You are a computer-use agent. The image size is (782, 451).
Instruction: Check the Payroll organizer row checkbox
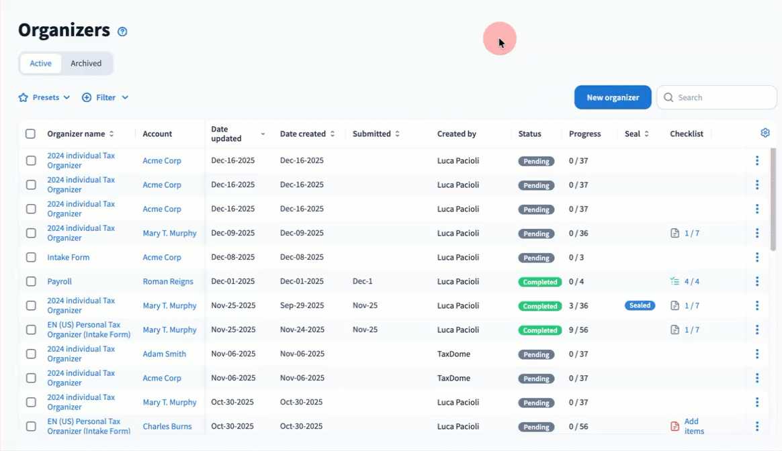tap(31, 281)
